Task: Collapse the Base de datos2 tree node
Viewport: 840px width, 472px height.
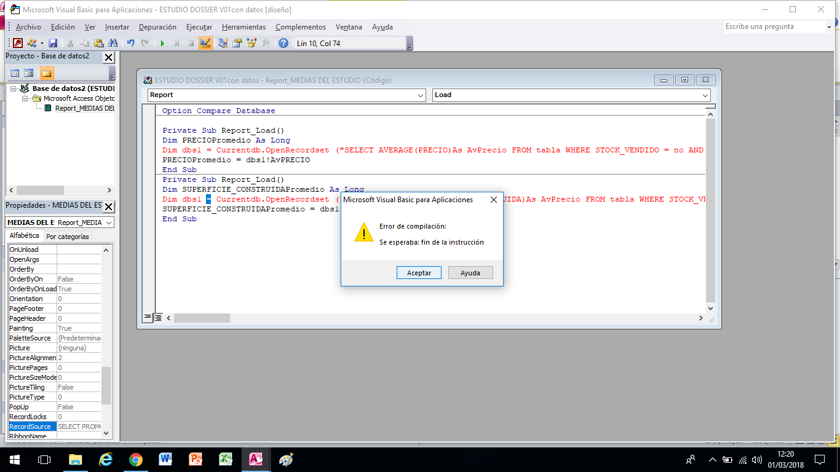Action: 14,88
